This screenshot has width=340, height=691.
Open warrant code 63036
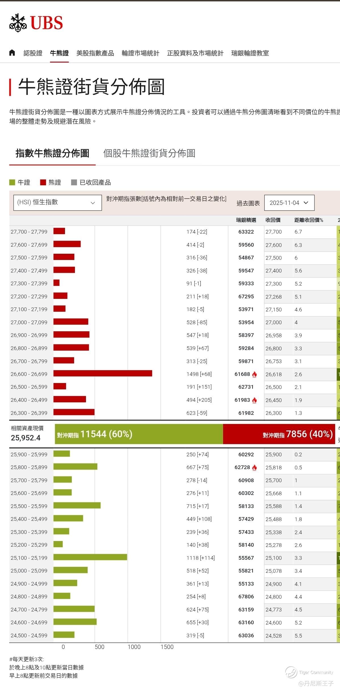tap(246, 636)
